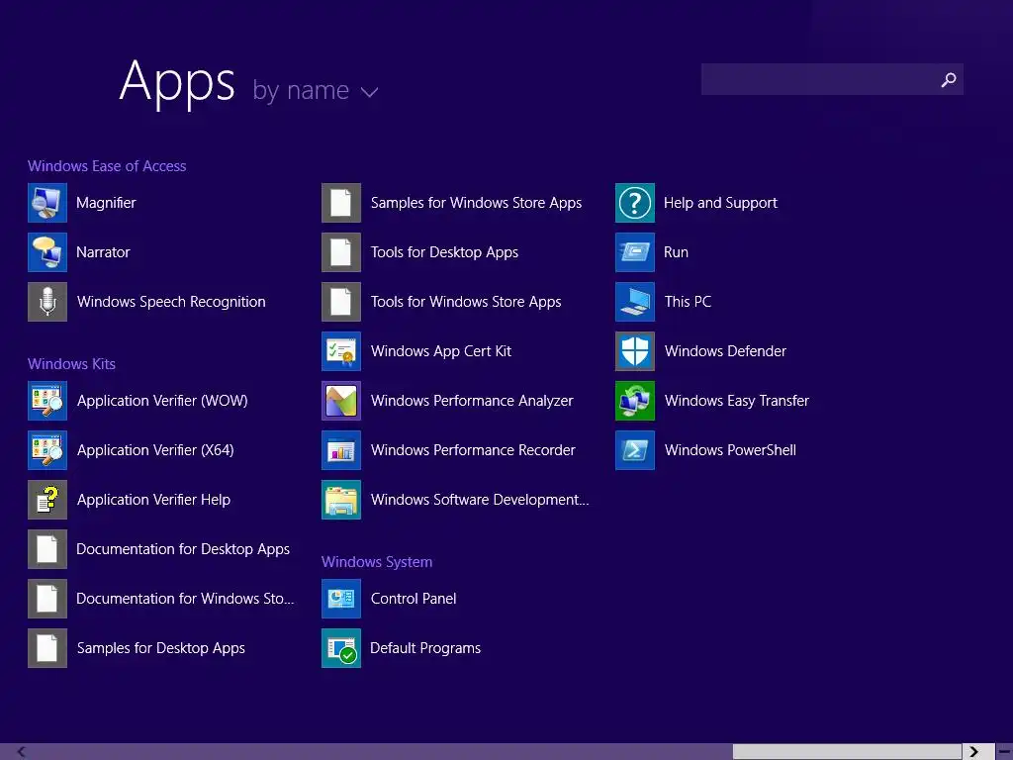Image resolution: width=1013 pixels, height=760 pixels.
Task: Launch Windows Defender shield icon
Action: (635, 351)
